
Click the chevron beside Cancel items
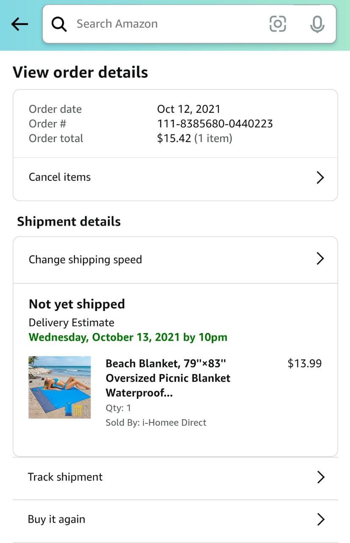click(320, 177)
